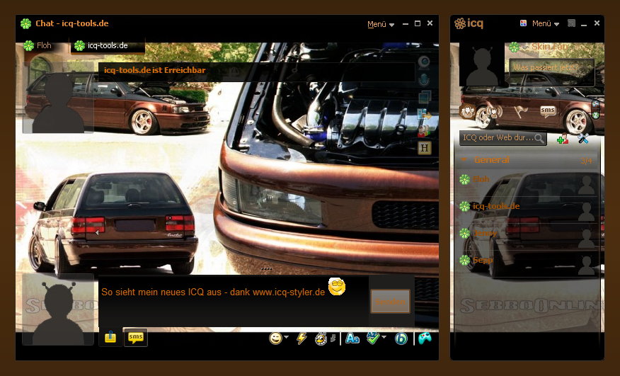Attach a note via the yellow clipboard icon
This screenshot has width=620, height=376.
110,337
